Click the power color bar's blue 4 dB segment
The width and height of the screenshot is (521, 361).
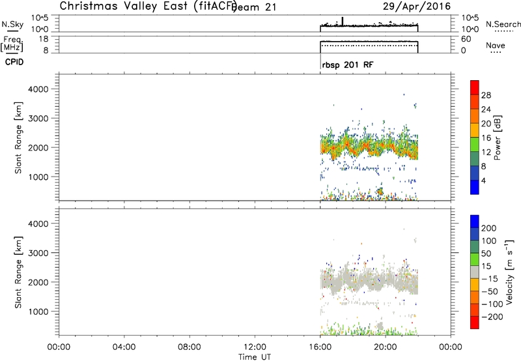[x=475, y=187]
